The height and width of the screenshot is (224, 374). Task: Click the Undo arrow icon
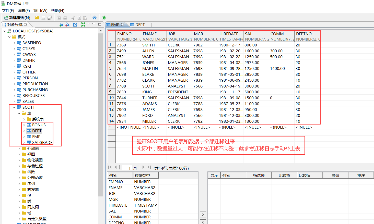[x=59, y=18]
